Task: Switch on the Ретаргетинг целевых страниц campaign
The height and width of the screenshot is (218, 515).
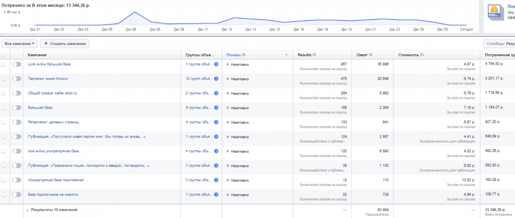Action: (16, 122)
